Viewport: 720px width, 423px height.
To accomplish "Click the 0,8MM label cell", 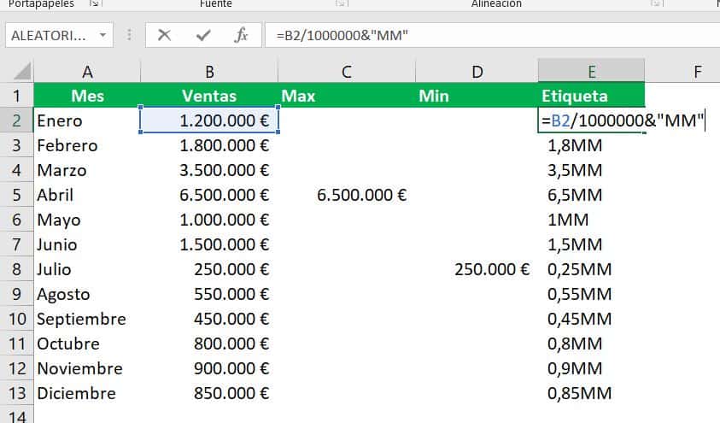I will click(591, 344).
